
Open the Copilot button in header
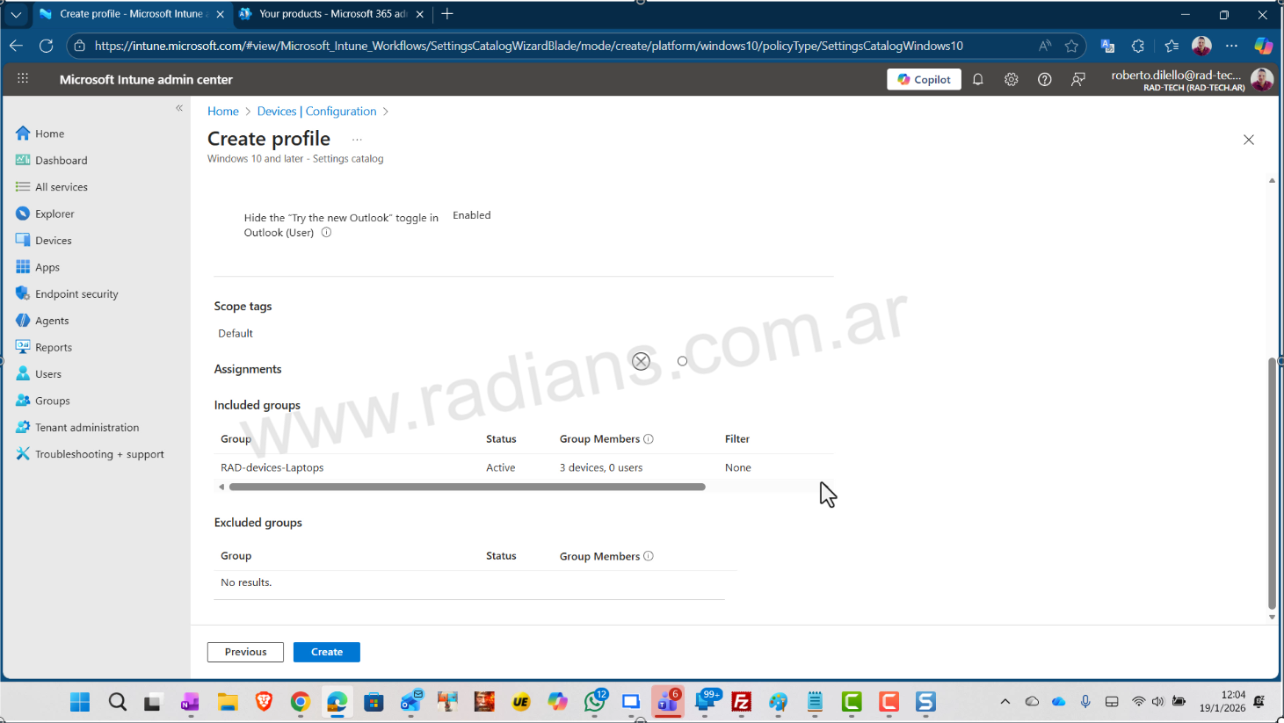pyautogui.click(x=924, y=79)
